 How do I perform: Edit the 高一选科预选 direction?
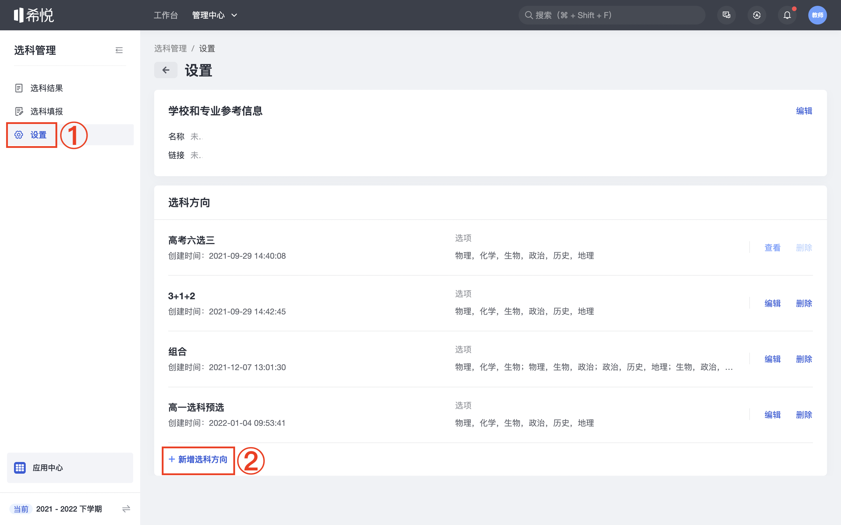tap(772, 415)
